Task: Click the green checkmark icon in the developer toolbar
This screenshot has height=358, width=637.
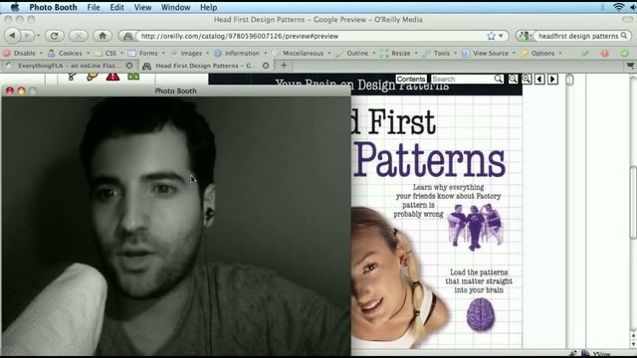Action: [x=585, y=53]
